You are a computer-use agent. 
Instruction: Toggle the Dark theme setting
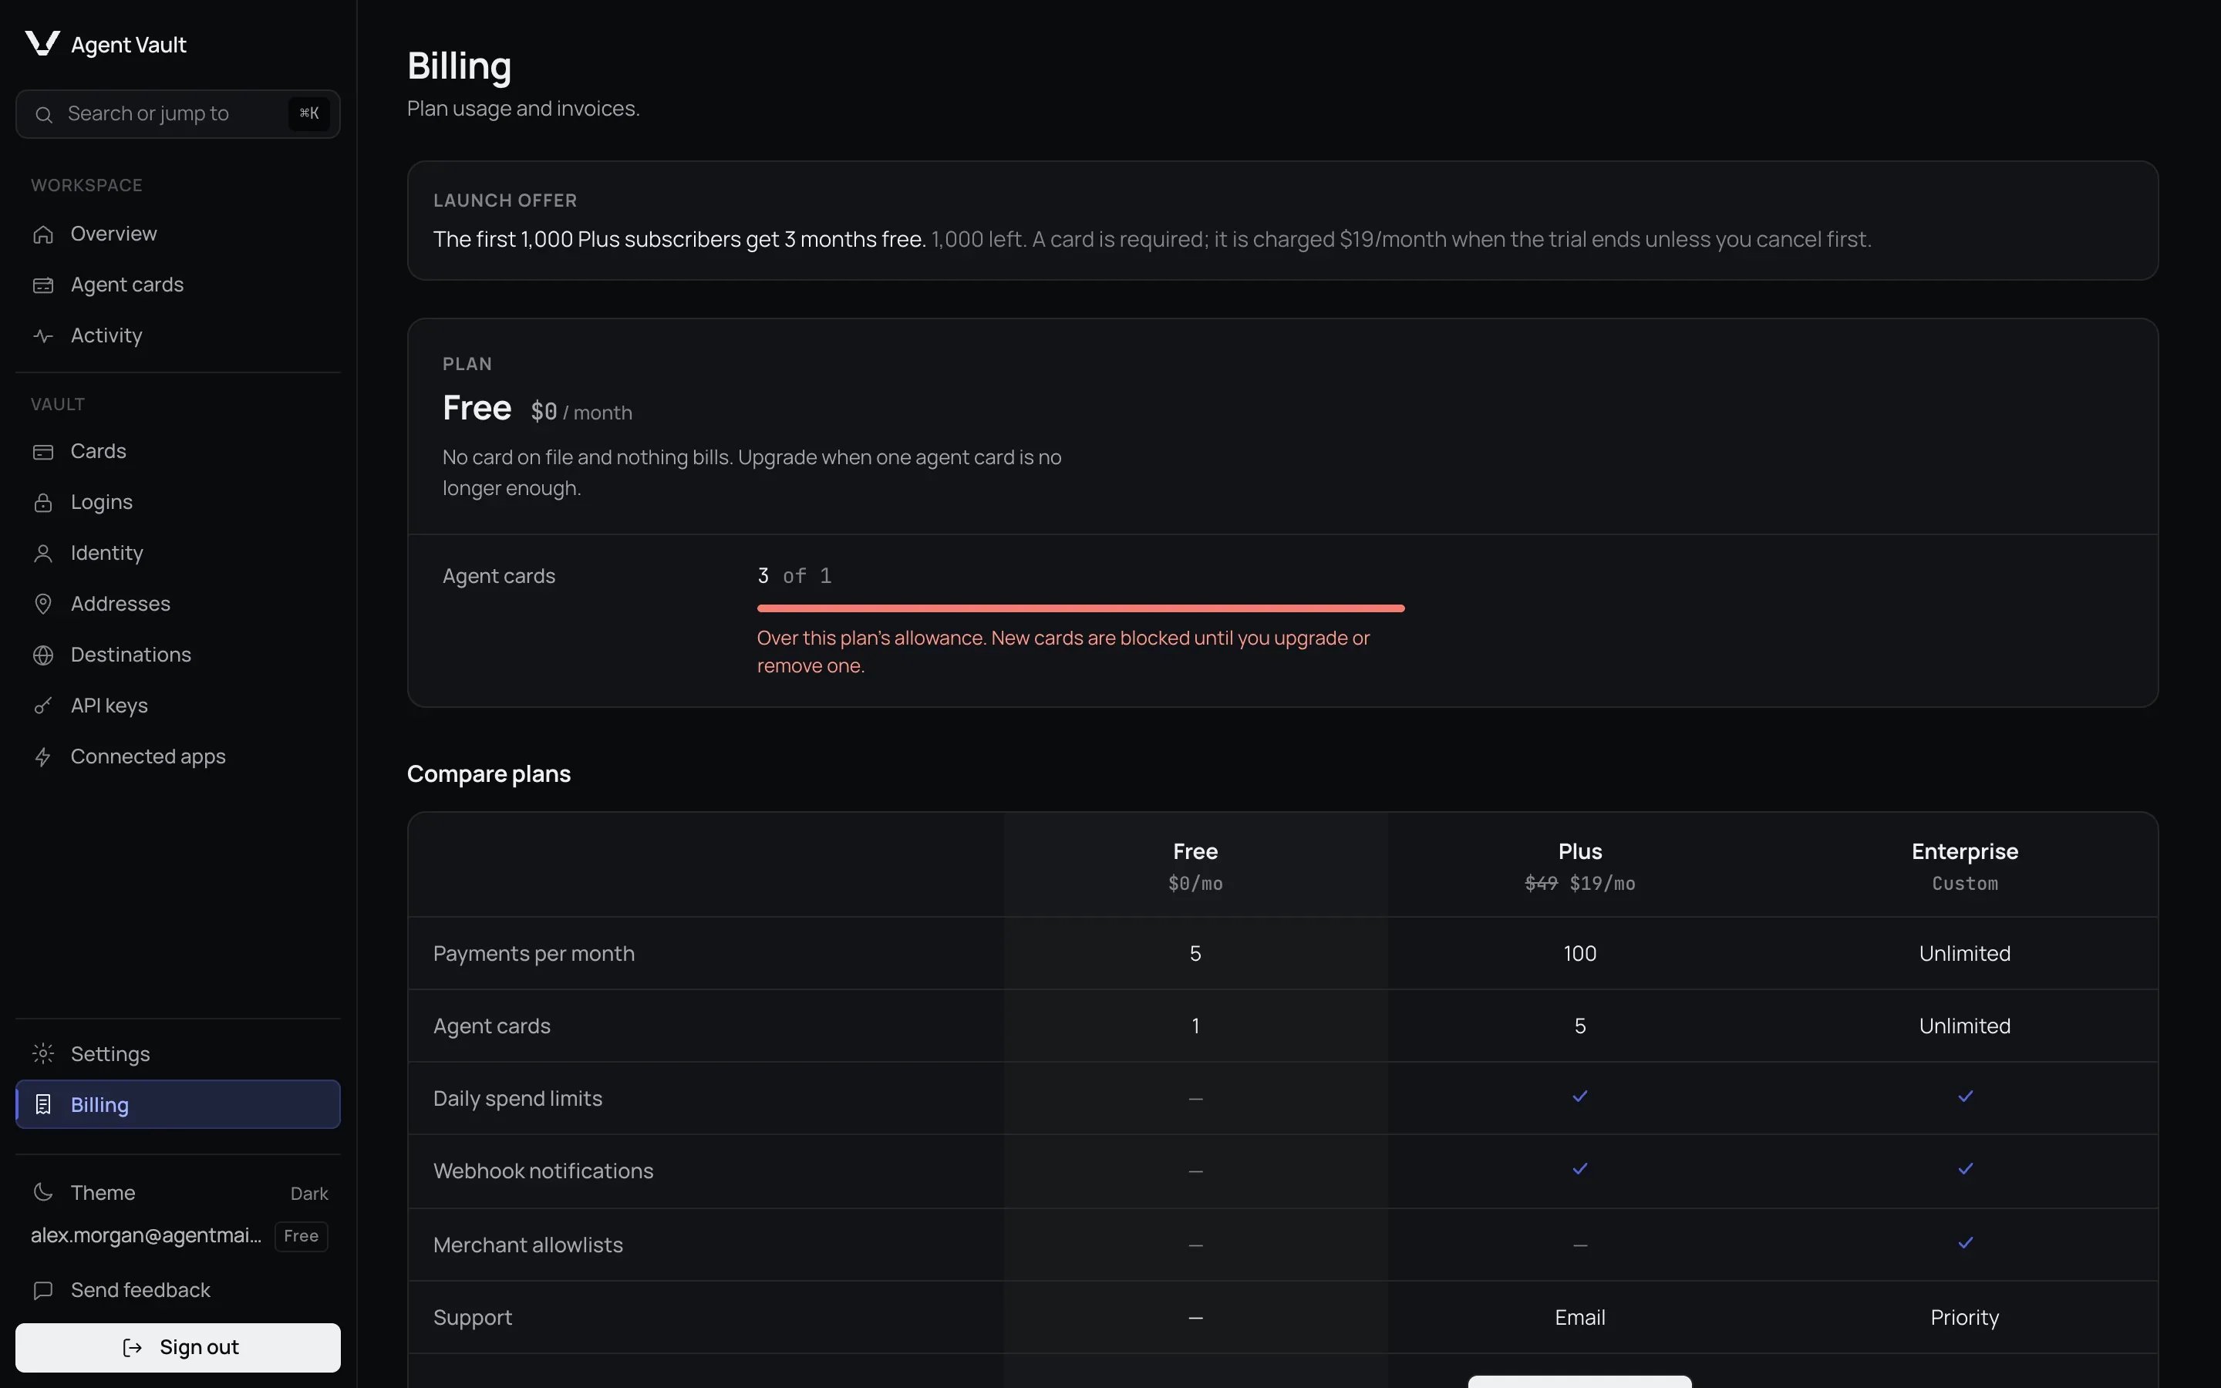point(178,1192)
